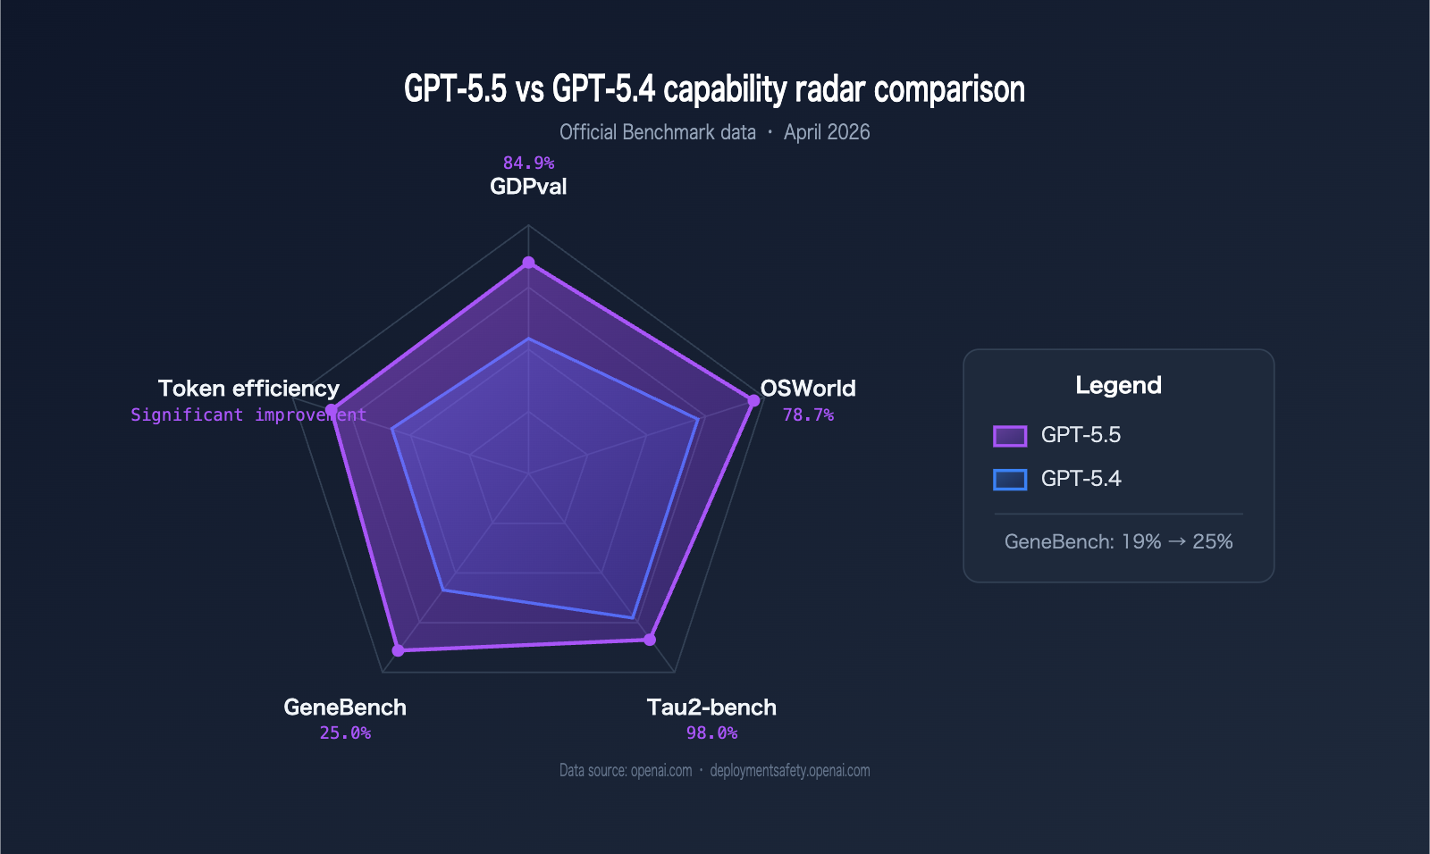Click the 98.0% value under Tau2-bench
This screenshot has height=854, width=1430.
[x=711, y=733]
